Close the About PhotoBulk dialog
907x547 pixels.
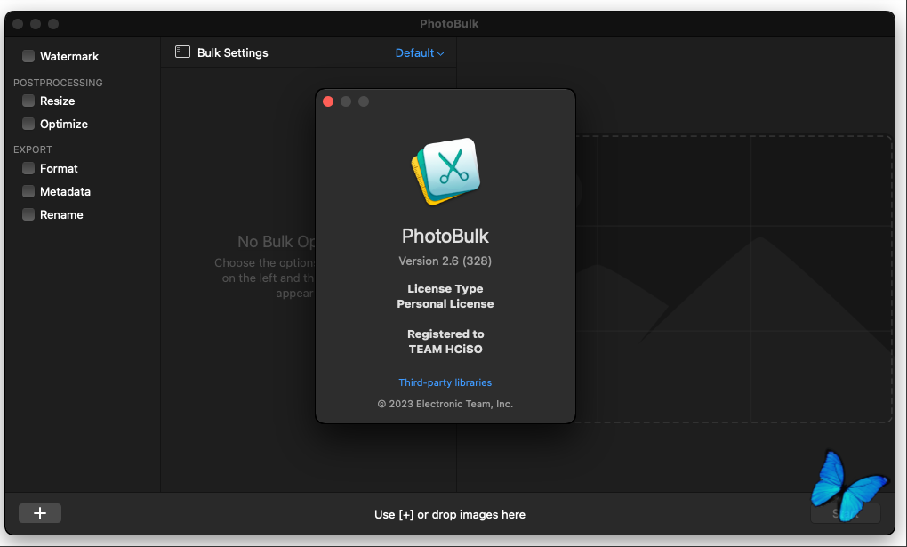coord(328,101)
